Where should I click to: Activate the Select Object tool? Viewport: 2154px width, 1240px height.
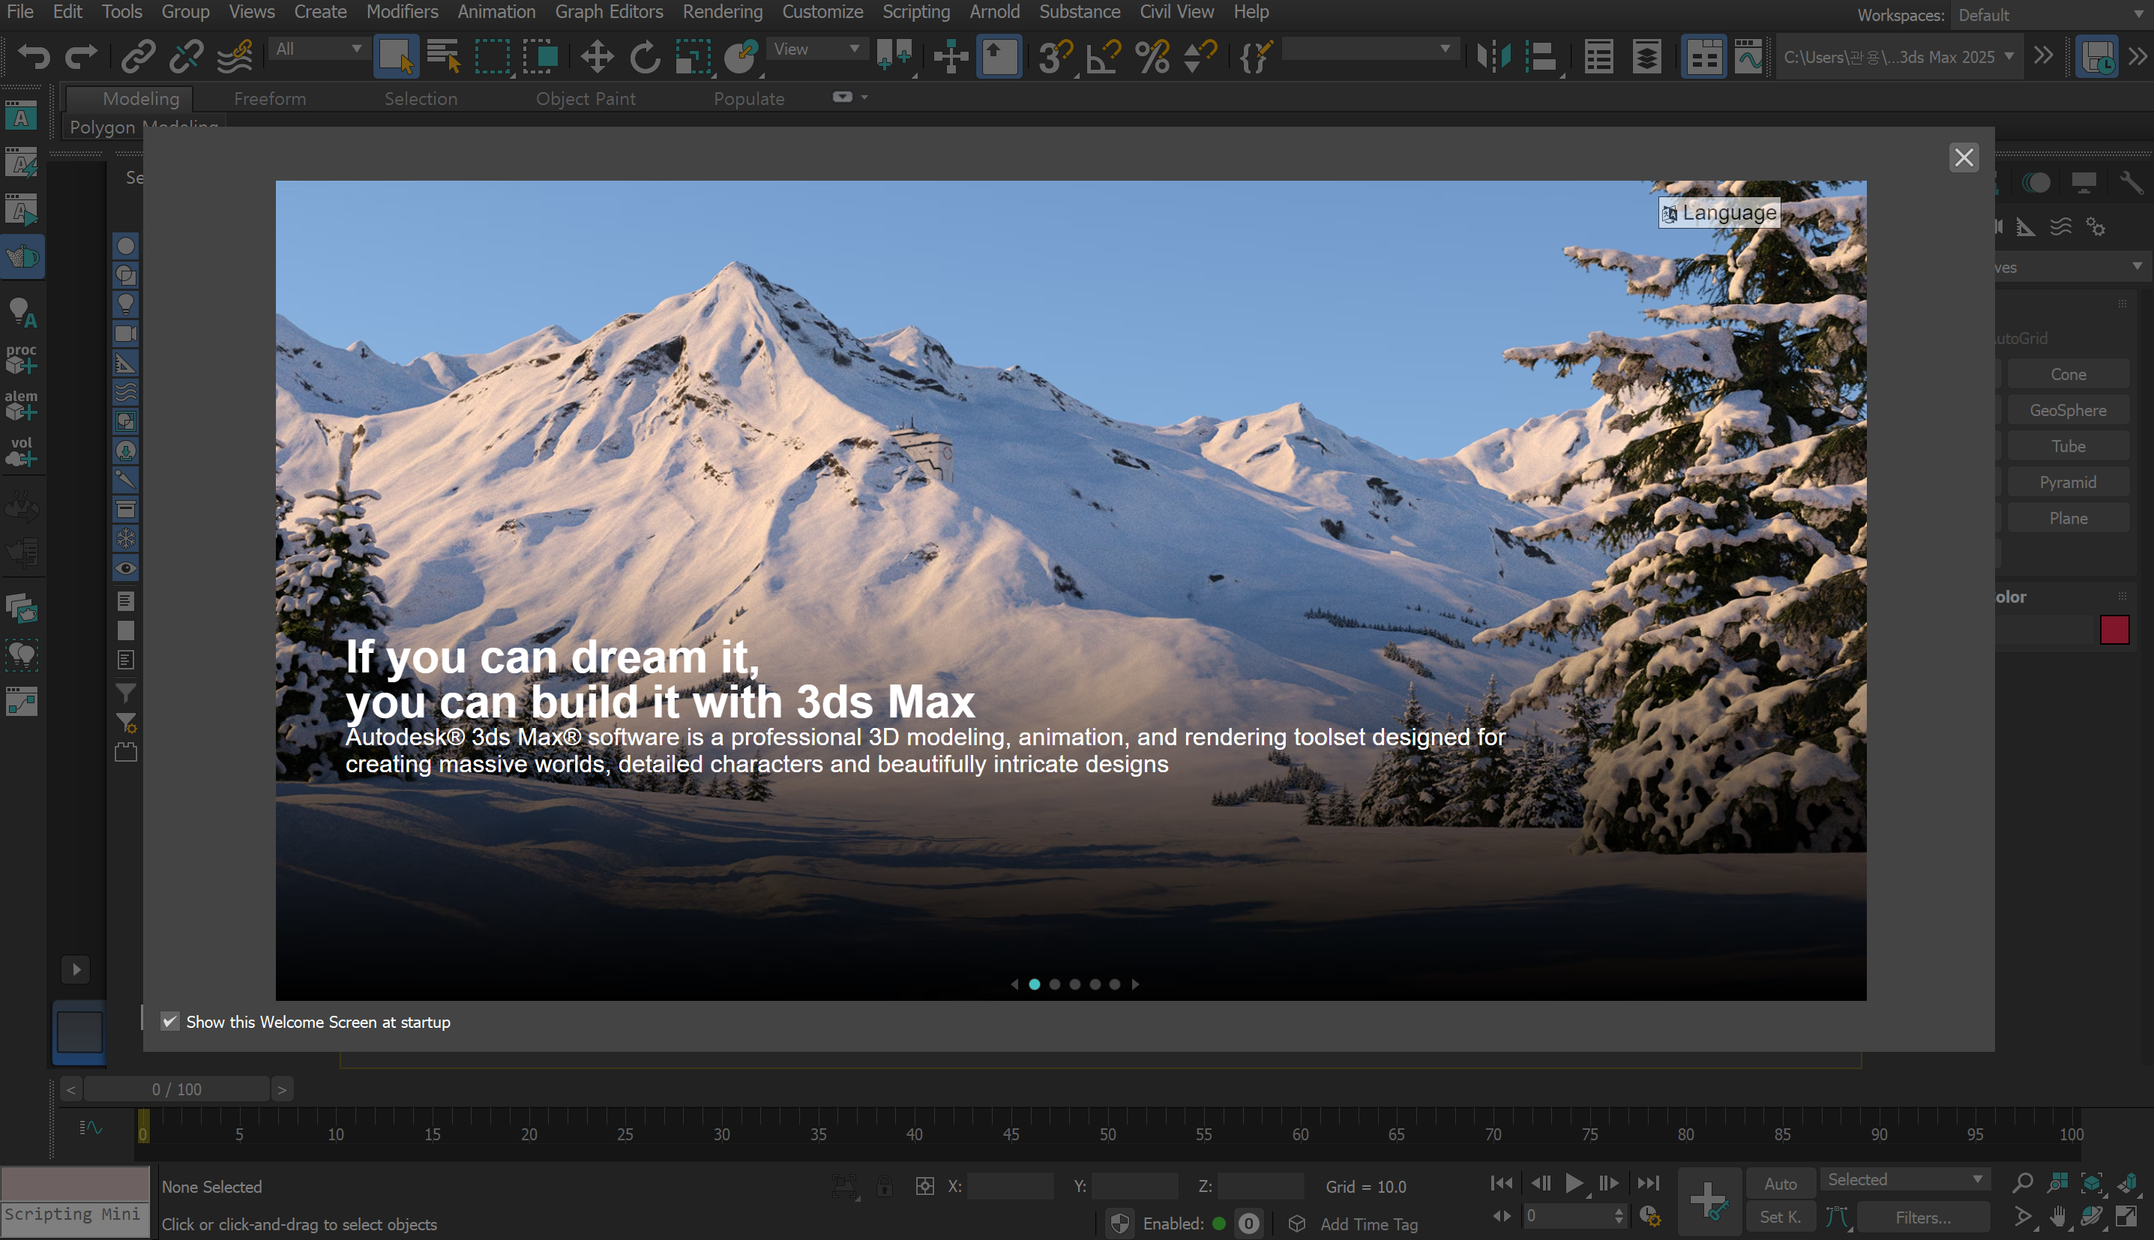(396, 57)
